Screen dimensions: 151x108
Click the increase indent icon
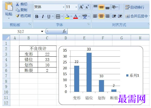[x=120, y=16]
